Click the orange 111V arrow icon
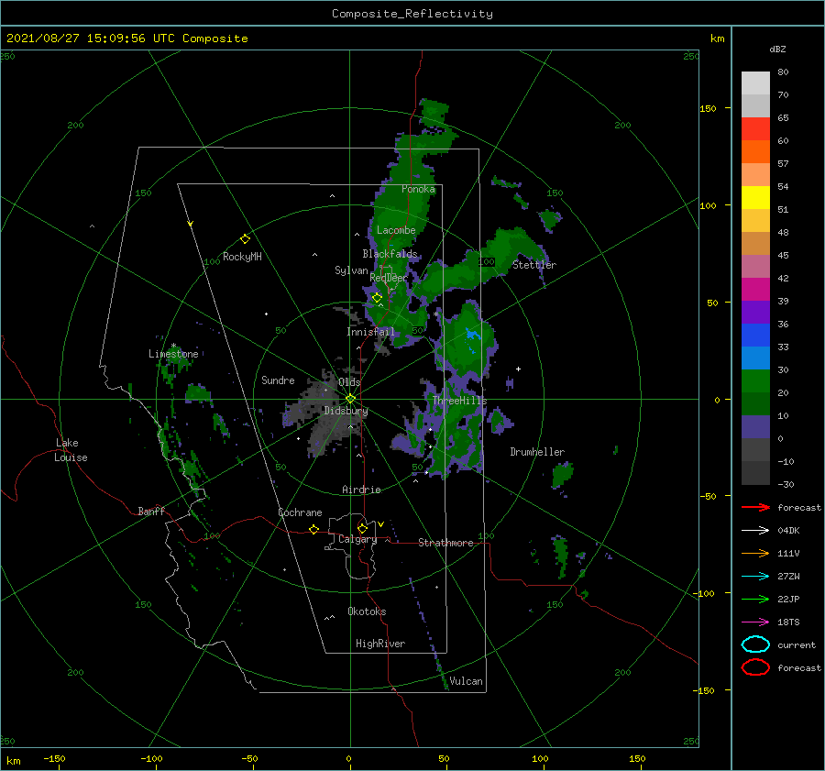Screen dimensions: 825x771 tap(755, 553)
